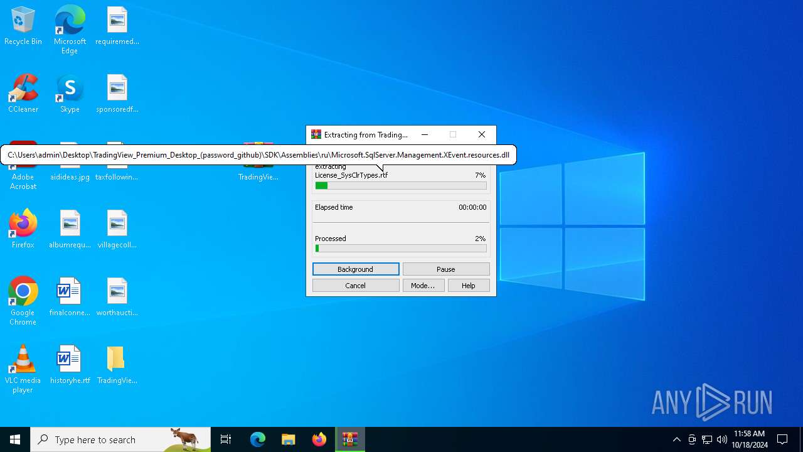This screenshot has width=803, height=452.
Task: Open the Mode... options
Action: point(423,286)
